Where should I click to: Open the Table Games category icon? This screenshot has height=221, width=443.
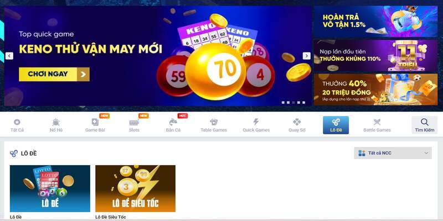[x=214, y=122]
